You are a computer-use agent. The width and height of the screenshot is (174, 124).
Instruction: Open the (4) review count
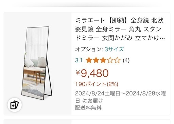[126, 60]
